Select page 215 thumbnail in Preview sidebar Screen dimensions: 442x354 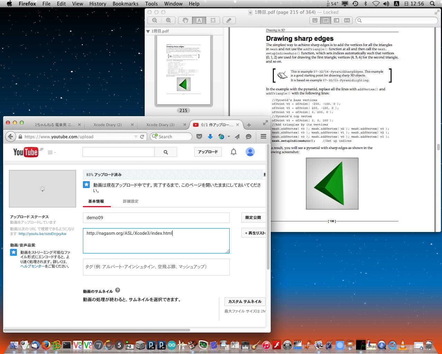(x=183, y=70)
